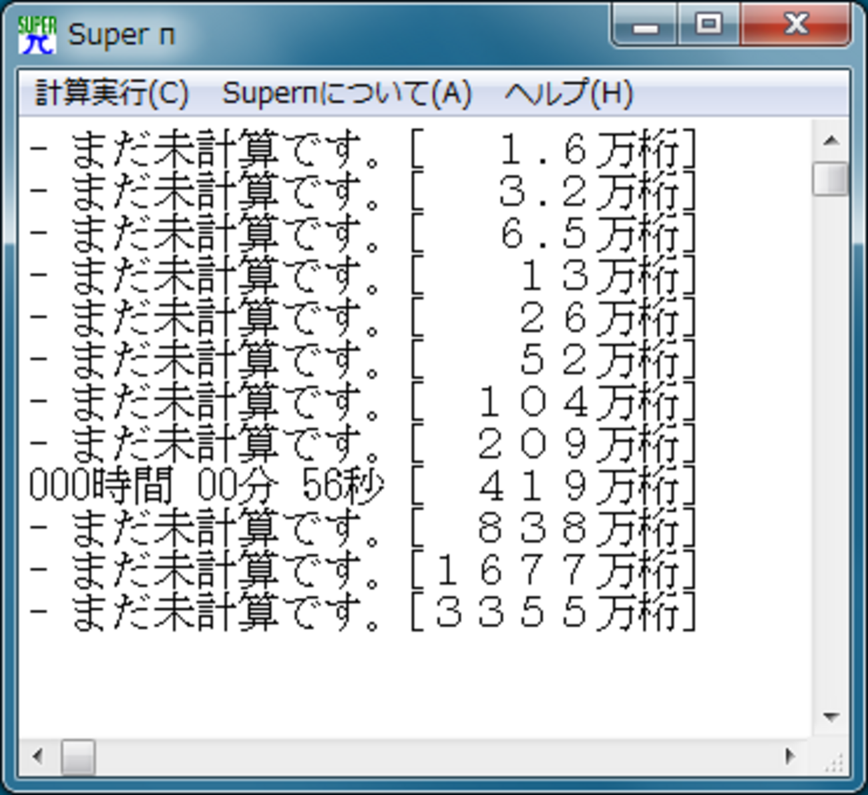The width and height of the screenshot is (868, 795).
Task: Select the 26万桁 result row
Action: [363, 317]
